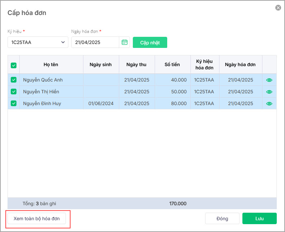Click the amount 80.000
Image resolution: width=285 pixels, height=232 pixels.
coord(179,103)
